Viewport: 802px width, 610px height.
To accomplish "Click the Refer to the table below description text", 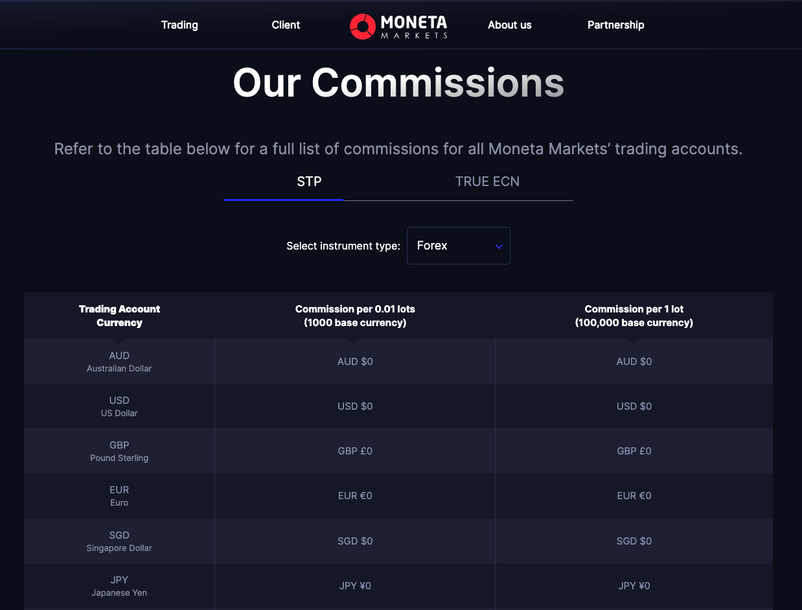I will tap(398, 149).
